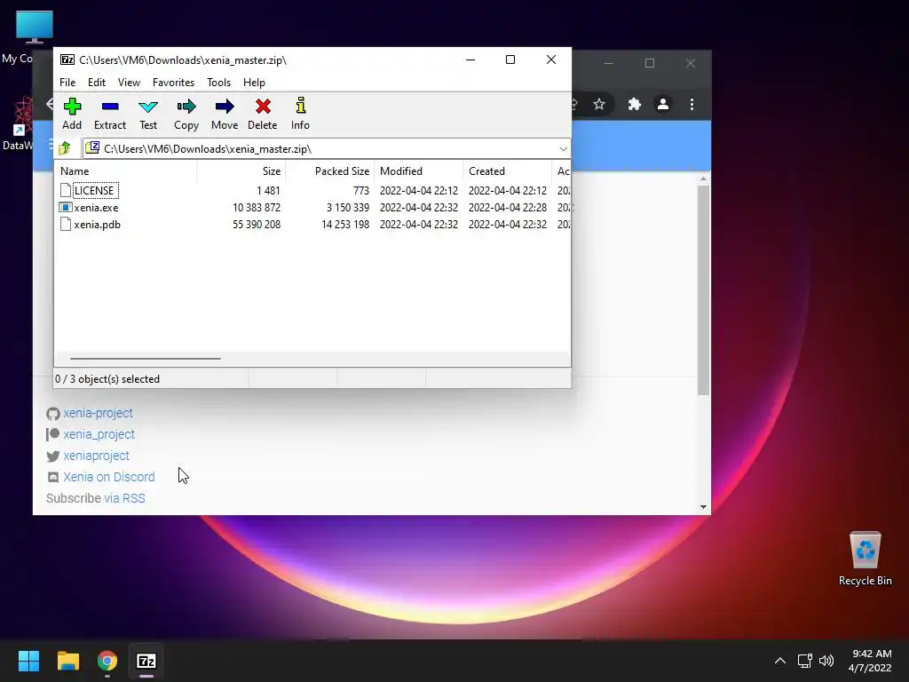Click the address path input field
The height and width of the screenshot is (682, 909).
(x=327, y=149)
